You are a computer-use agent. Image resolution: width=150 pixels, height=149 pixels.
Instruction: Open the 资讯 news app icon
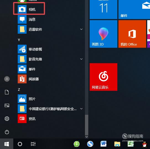tap(22, 119)
